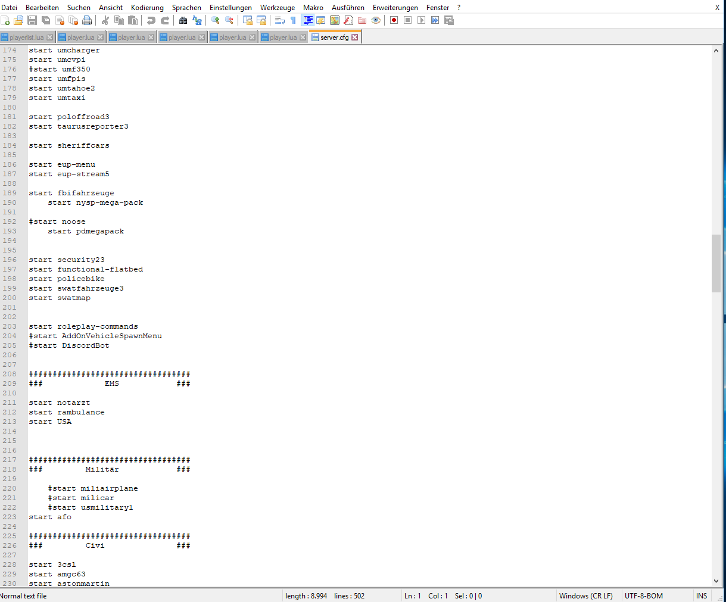Click the Print icon in toolbar
This screenshot has height=602, width=726.
87,20
